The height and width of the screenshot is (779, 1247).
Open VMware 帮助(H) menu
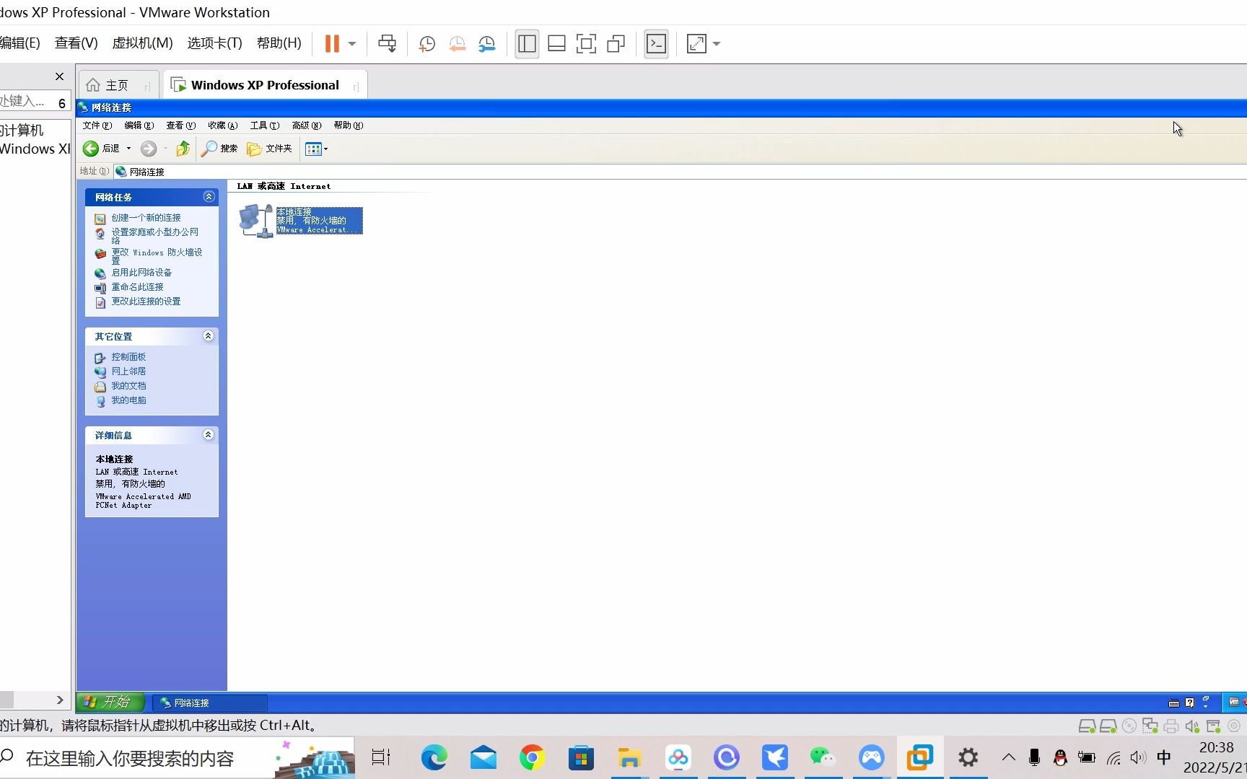tap(279, 43)
